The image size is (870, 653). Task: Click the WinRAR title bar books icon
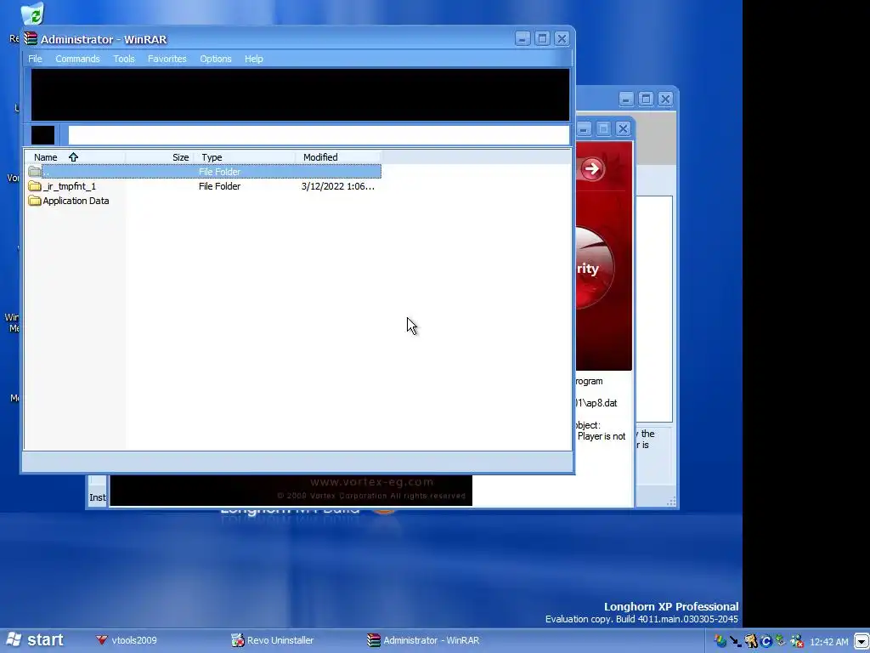tap(31, 38)
